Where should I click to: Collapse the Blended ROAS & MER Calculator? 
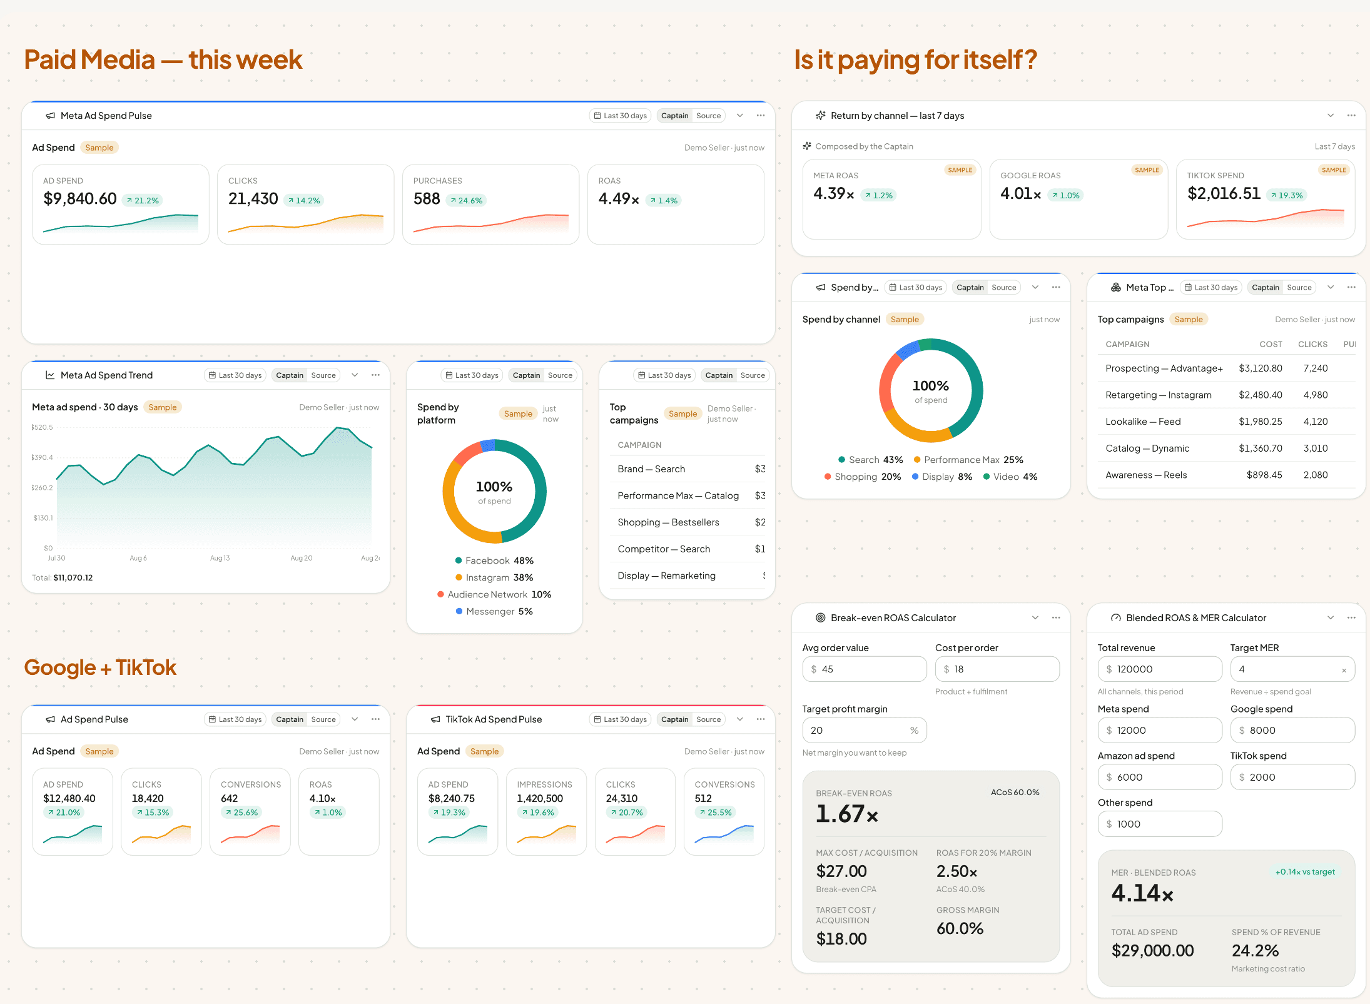(1331, 618)
